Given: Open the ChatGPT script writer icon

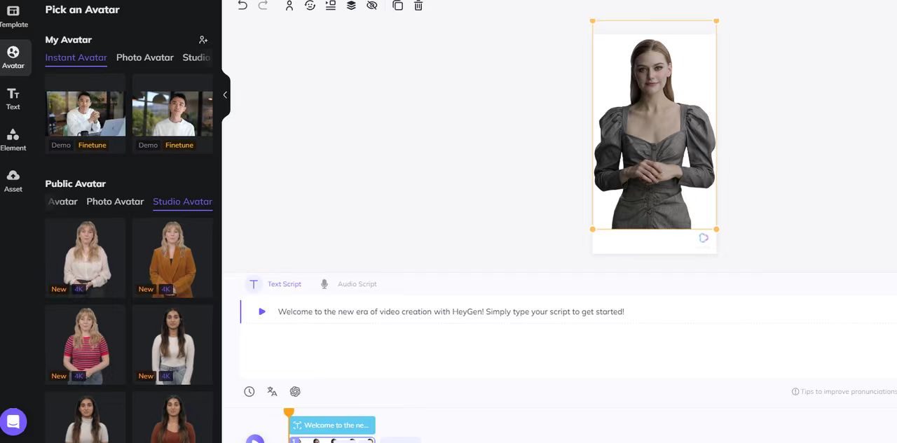Looking at the screenshot, I should point(295,392).
